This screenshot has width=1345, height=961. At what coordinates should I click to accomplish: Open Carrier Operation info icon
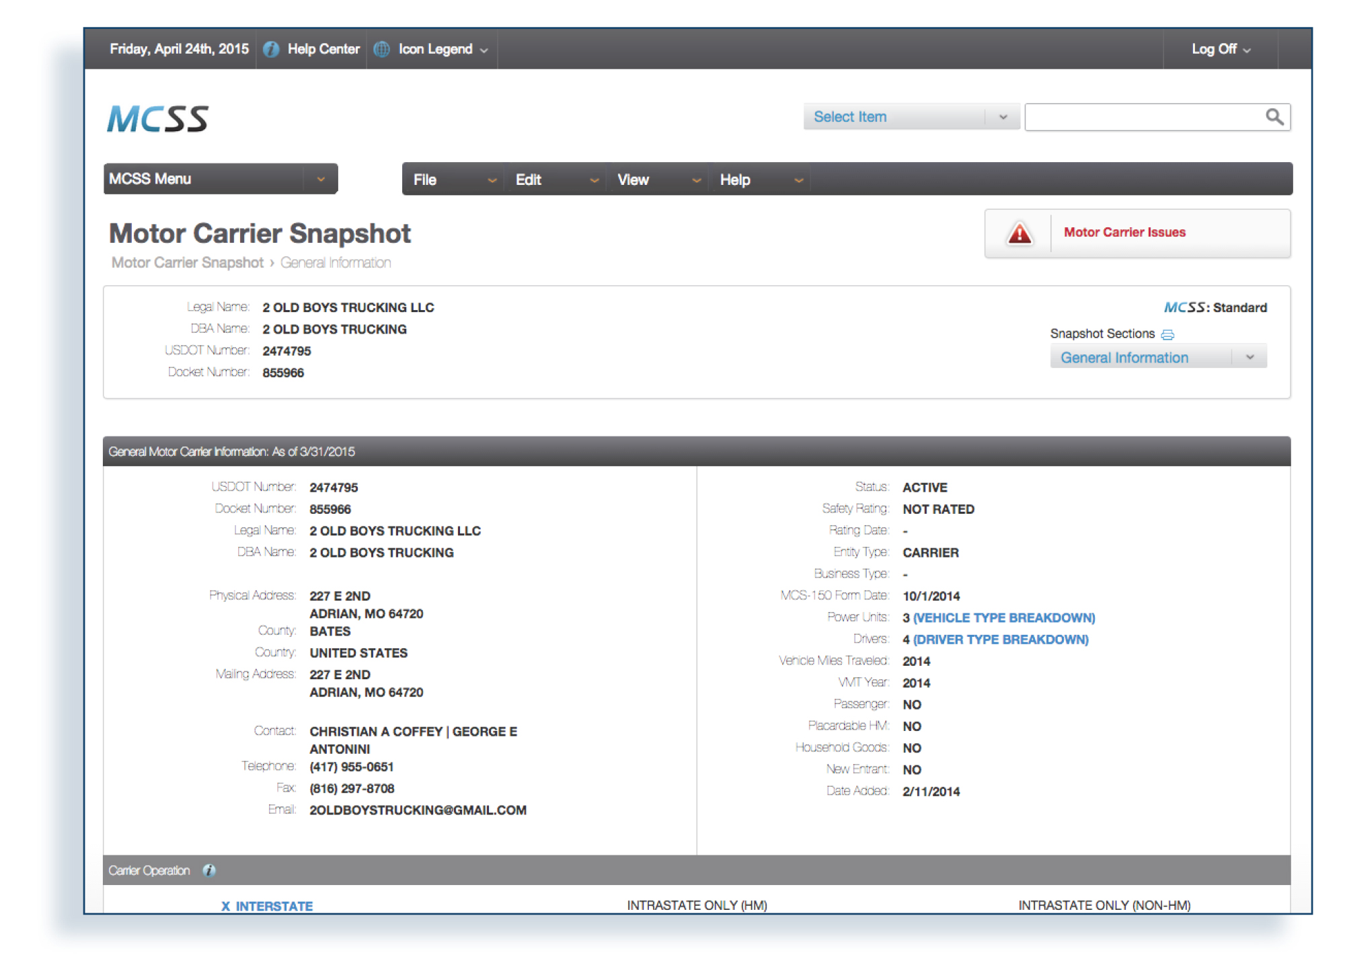click(209, 870)
